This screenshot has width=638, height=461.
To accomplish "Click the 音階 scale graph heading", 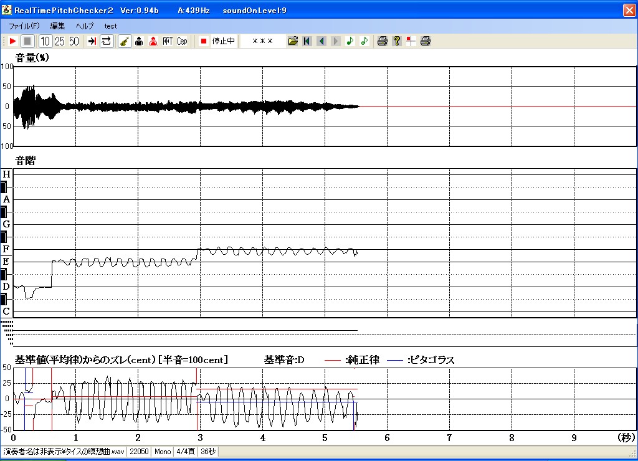I will 25,161.
